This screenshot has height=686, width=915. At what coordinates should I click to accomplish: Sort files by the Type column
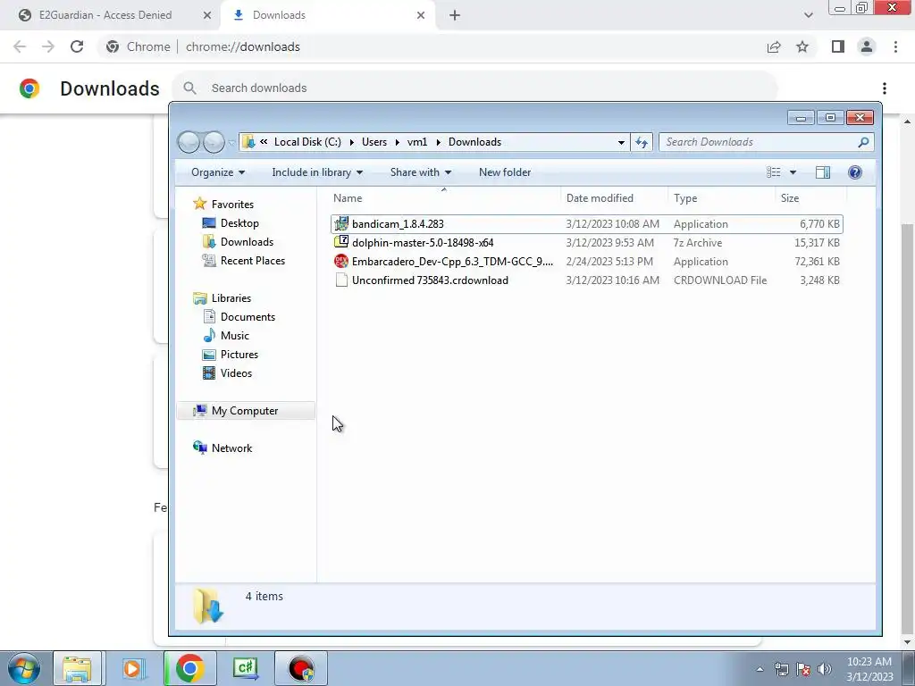point(721,197)
